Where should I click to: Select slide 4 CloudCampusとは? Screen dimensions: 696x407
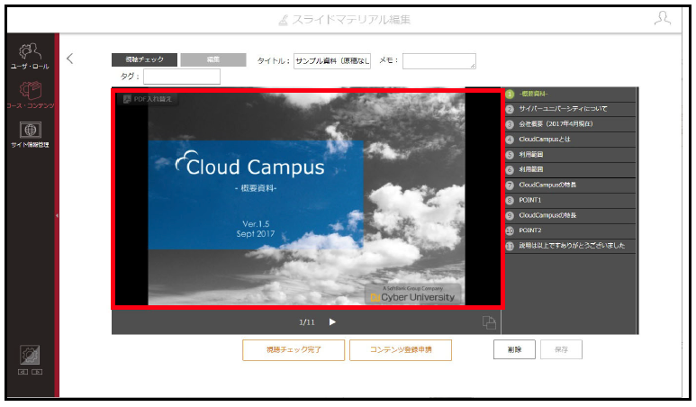(570, 140)
